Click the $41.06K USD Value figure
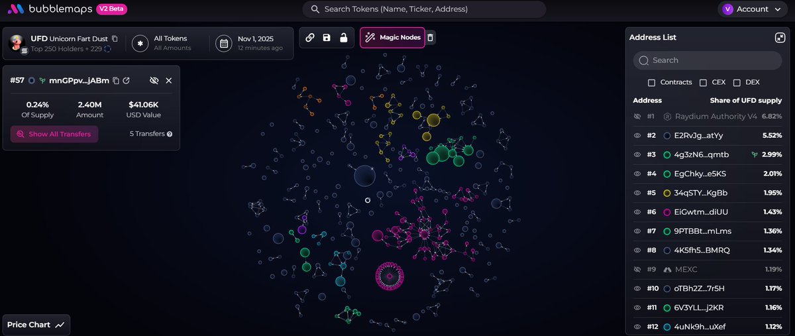The height and width of the screenshot is (336, 795). pyautogui.click(x=142, y=105)
